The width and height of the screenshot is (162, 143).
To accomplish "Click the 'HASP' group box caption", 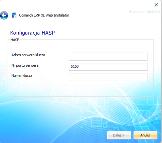I will click(x=15, y=40).
